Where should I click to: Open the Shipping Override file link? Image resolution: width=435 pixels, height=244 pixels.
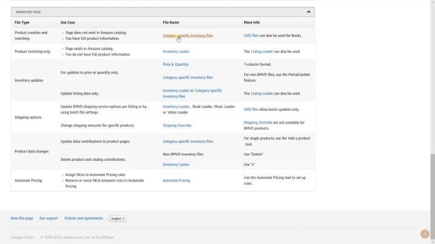click(177, 125)
